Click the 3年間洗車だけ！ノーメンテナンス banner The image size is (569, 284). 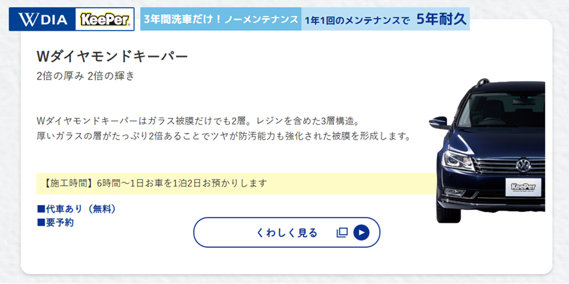[x=221, y=20]
